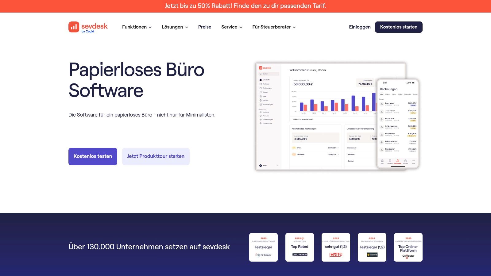Expand the Für Steuerberater chevron arrow

pyautogui.click(x=294, y=27)
